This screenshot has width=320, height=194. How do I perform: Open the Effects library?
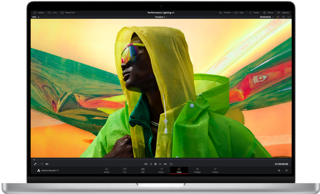coord(268,13)
